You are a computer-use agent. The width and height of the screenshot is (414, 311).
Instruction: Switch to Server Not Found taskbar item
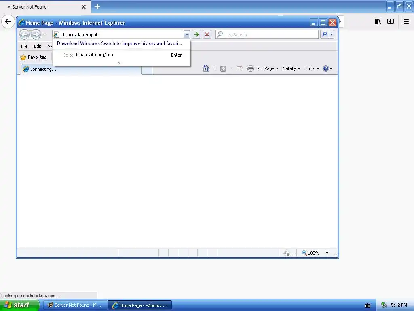(x=75, y=305)
